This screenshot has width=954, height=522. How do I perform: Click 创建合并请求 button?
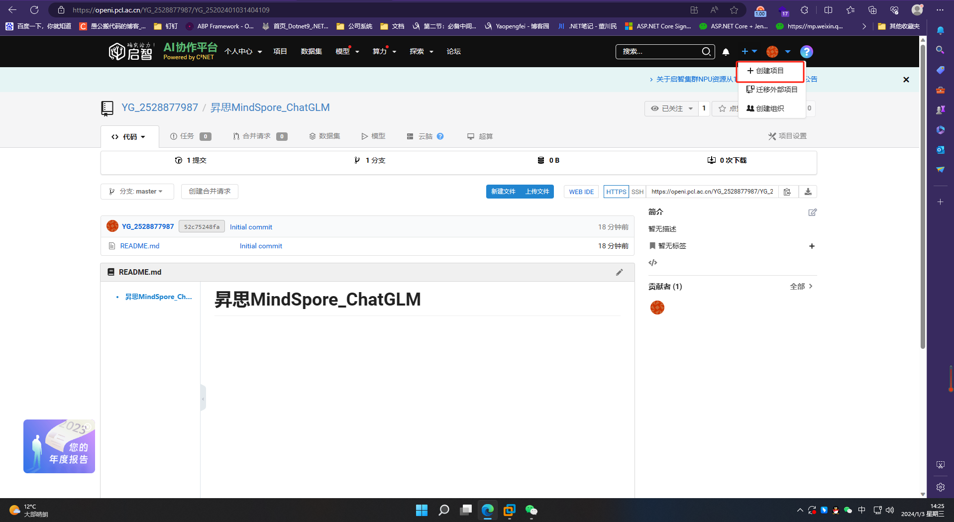click(210, 192)
